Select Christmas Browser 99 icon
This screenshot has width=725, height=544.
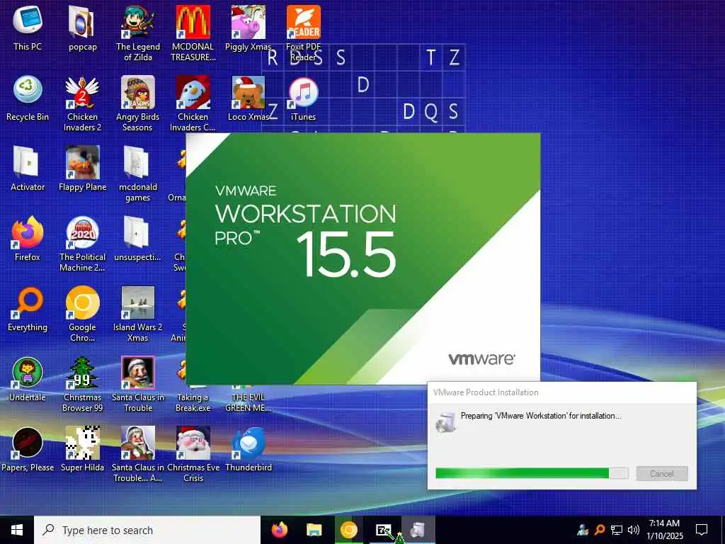click(x=82, y=385)
